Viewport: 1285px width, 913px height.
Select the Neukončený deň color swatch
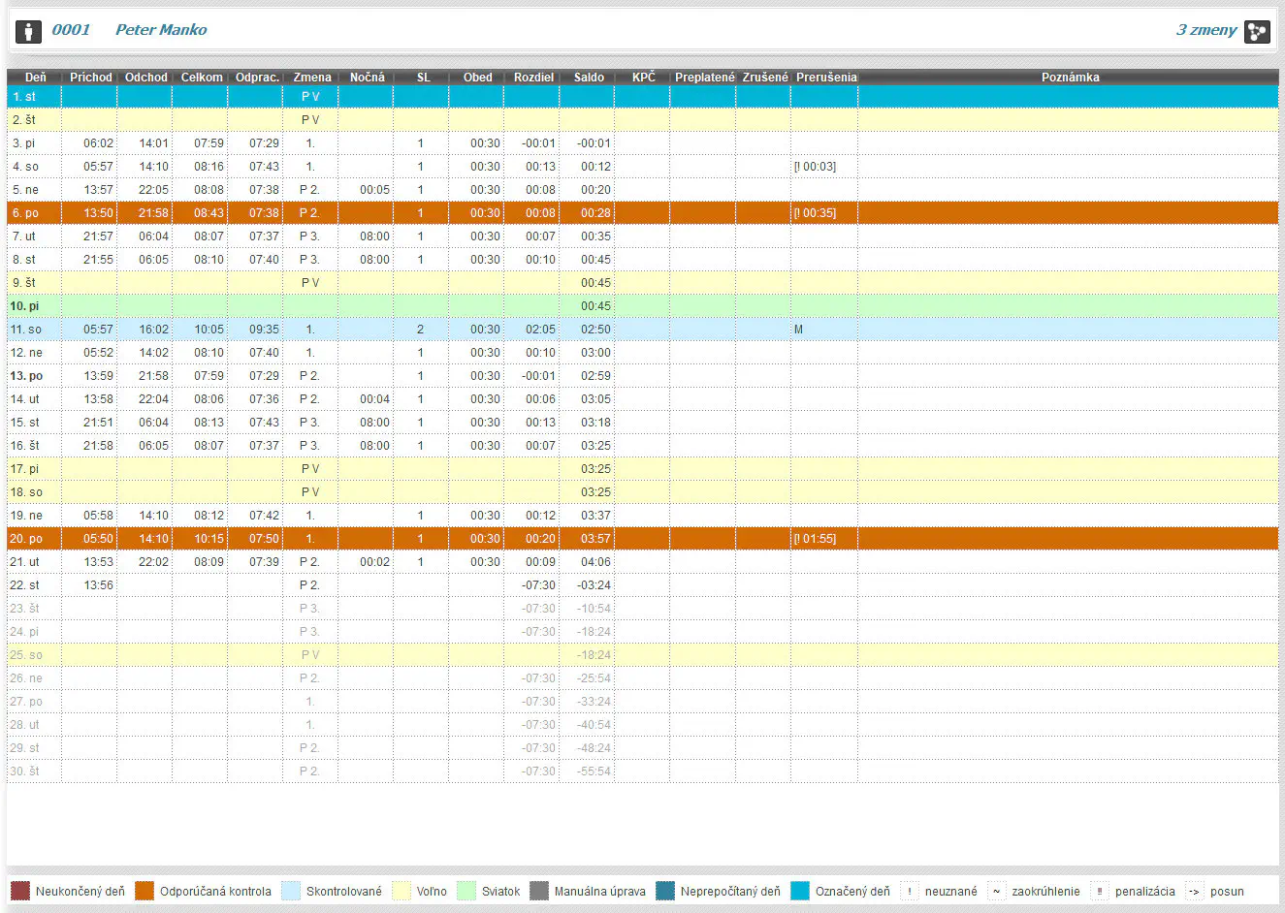point(20,891)
